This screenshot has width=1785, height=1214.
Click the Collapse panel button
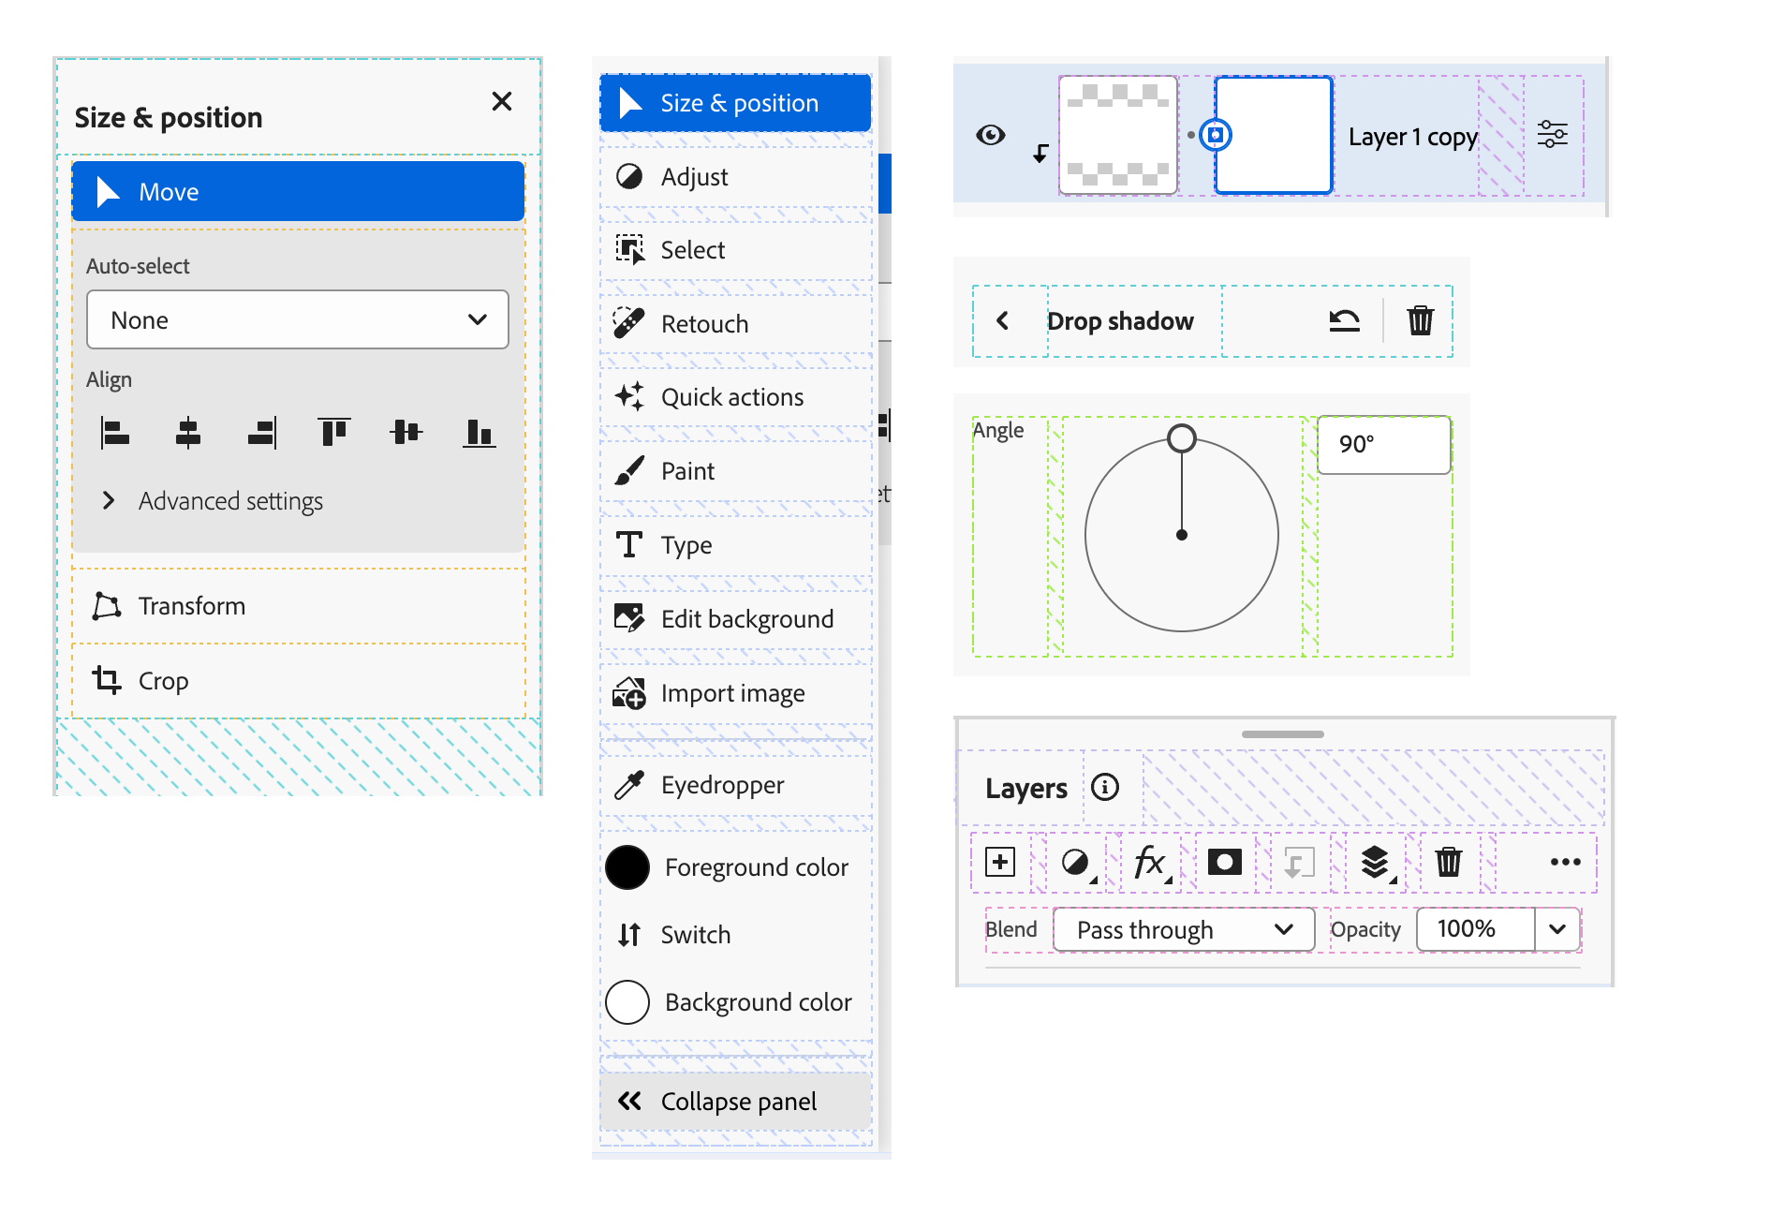[x=735, y=1102]
